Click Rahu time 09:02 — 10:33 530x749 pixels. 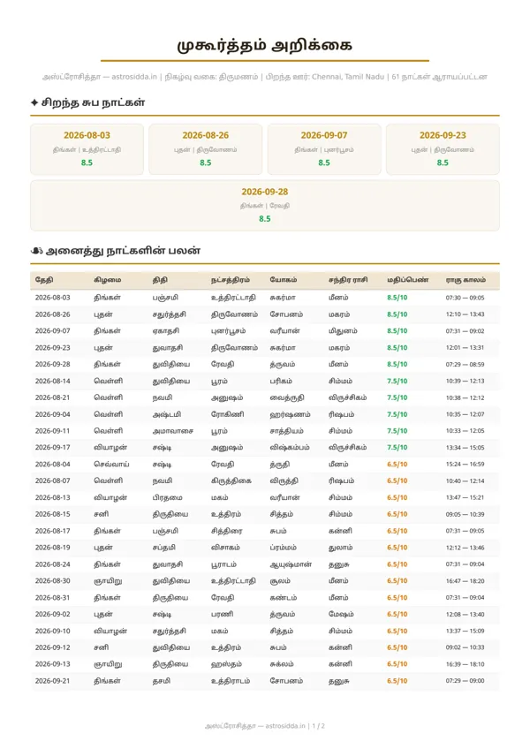coord(465,647)
